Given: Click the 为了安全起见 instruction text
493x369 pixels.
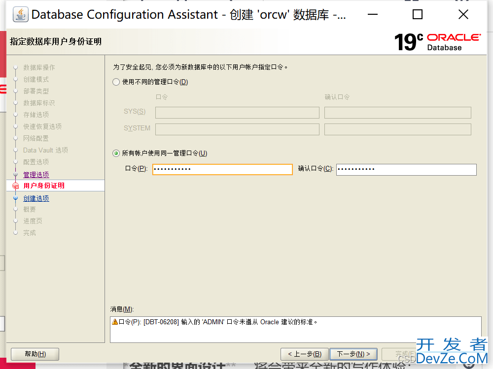Looking at the screenshot, I should click(200, 67).
